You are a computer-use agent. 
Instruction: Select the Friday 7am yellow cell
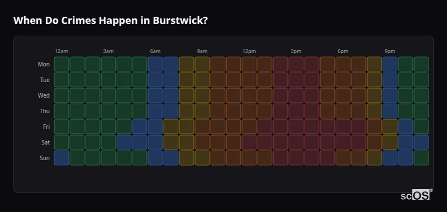tap(171, 127)
